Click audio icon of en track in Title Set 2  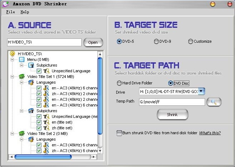point(46,145)
